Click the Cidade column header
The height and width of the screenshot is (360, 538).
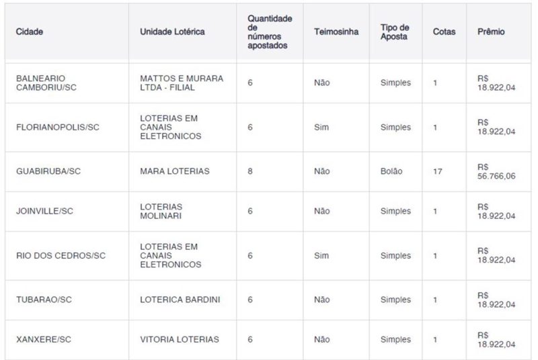pos(30,32)
